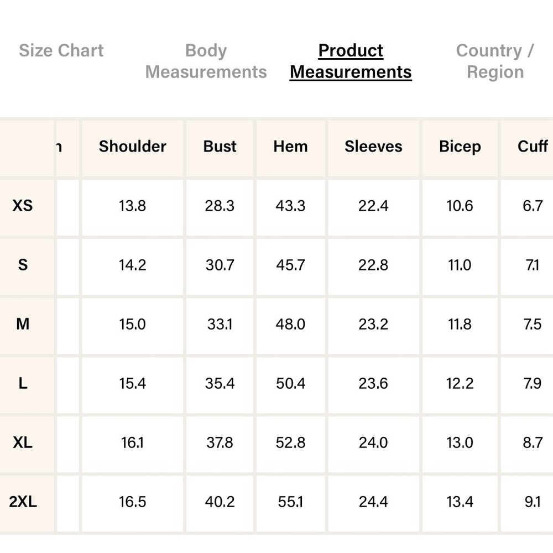Screen dimensions: 553x553
Task: Click the Bust column header
Action: 220,147
